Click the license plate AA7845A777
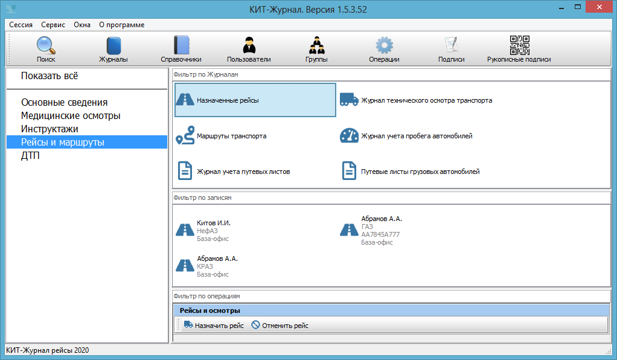617x360 pixels. [380, 234]
